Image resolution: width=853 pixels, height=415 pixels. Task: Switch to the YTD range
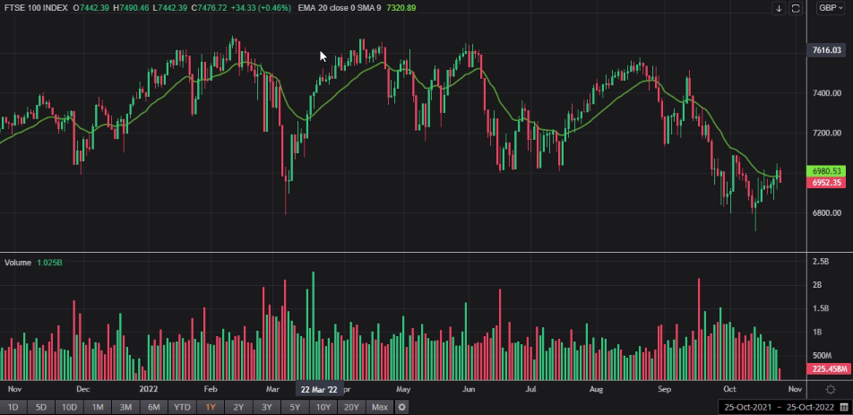click(182, 407)
